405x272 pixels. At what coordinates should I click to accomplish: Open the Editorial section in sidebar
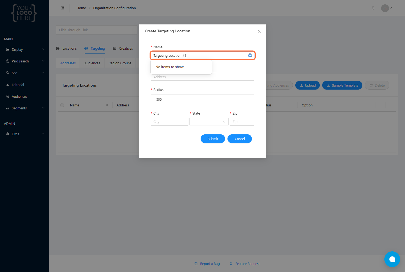(18, 85)
